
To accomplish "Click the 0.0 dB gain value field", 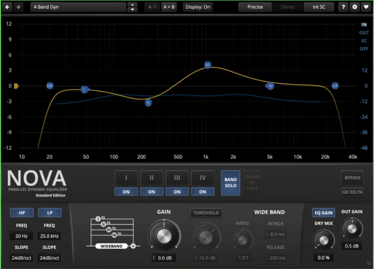I will (x=164, y=258).
